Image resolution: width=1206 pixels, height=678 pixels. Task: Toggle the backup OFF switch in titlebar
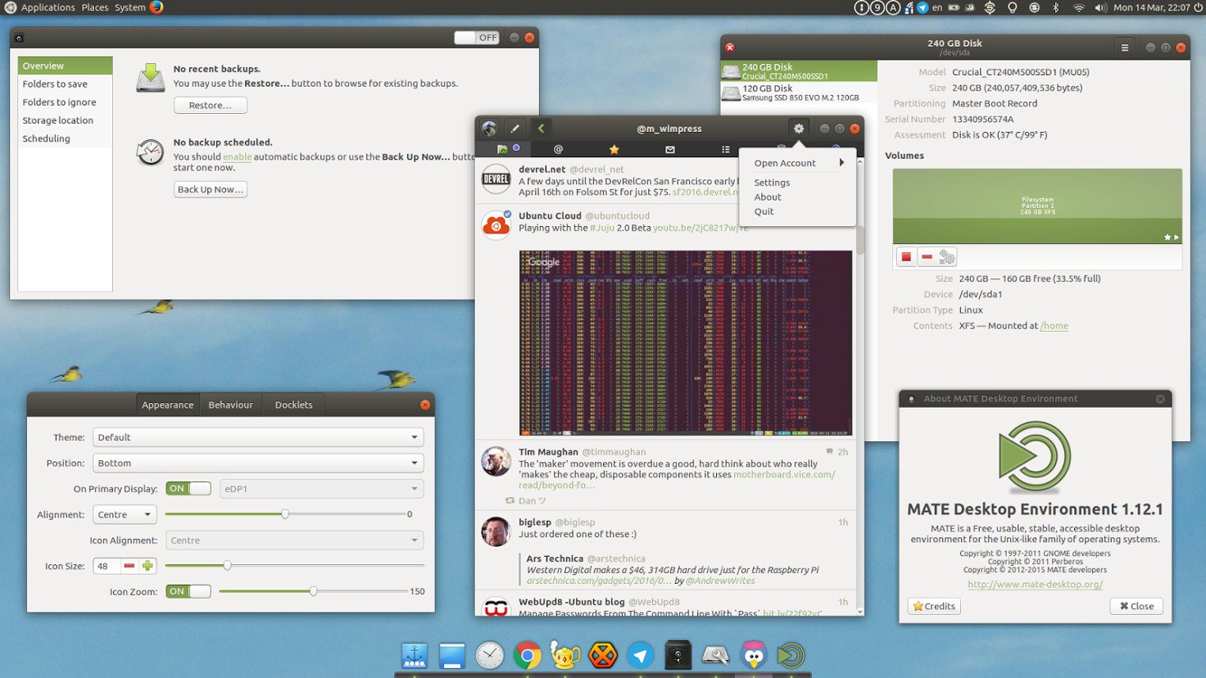477,38
